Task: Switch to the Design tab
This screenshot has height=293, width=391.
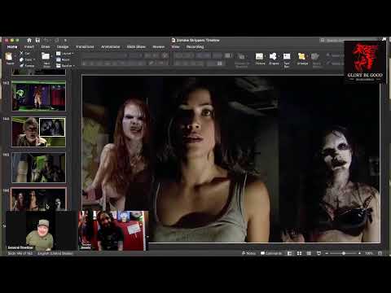Action: (x=63, y=47)
